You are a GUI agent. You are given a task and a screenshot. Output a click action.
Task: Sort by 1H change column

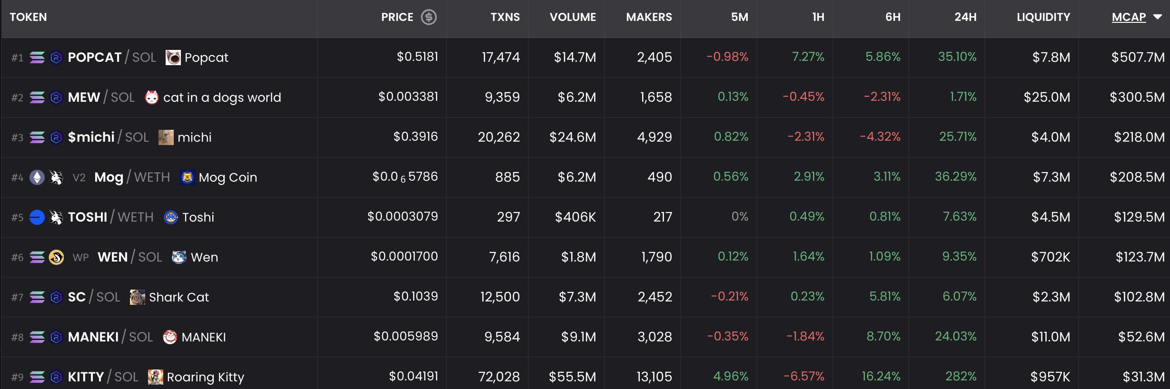pyautogui.click(x=818, y=17)
